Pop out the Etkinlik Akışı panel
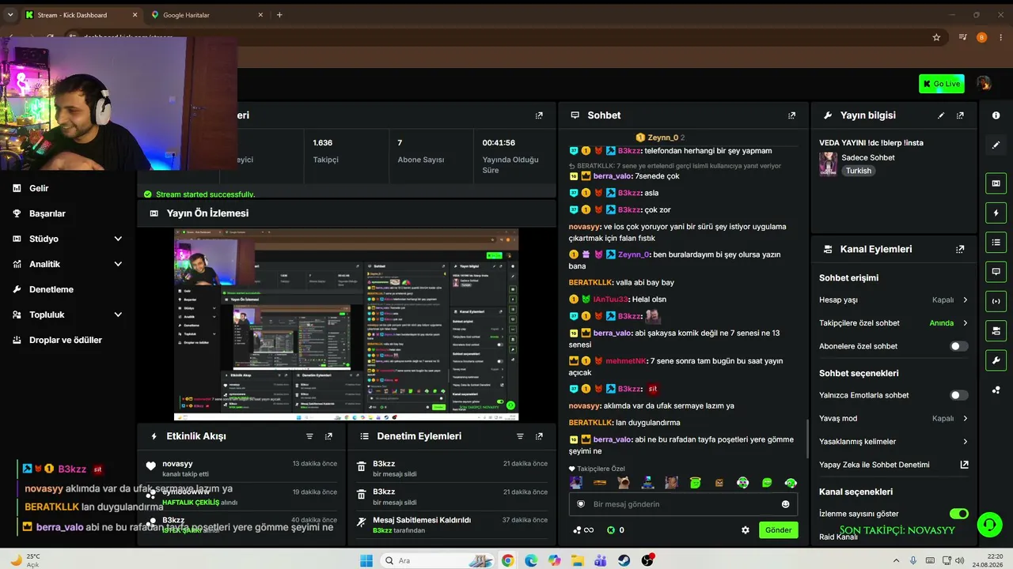The image size is (1013, 569). pyautogui.click(x=328, y=436)
